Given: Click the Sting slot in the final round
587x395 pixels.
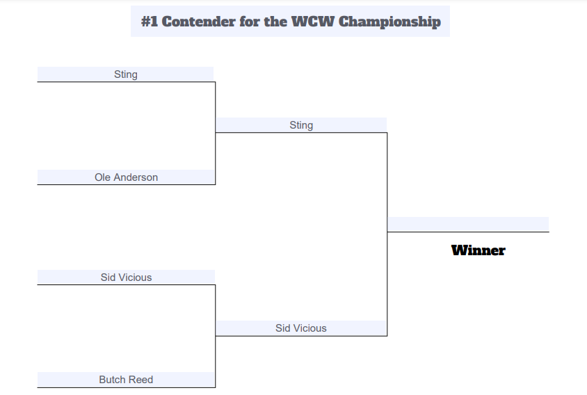Looking at the screenshot, I should (x=301, y=125).
